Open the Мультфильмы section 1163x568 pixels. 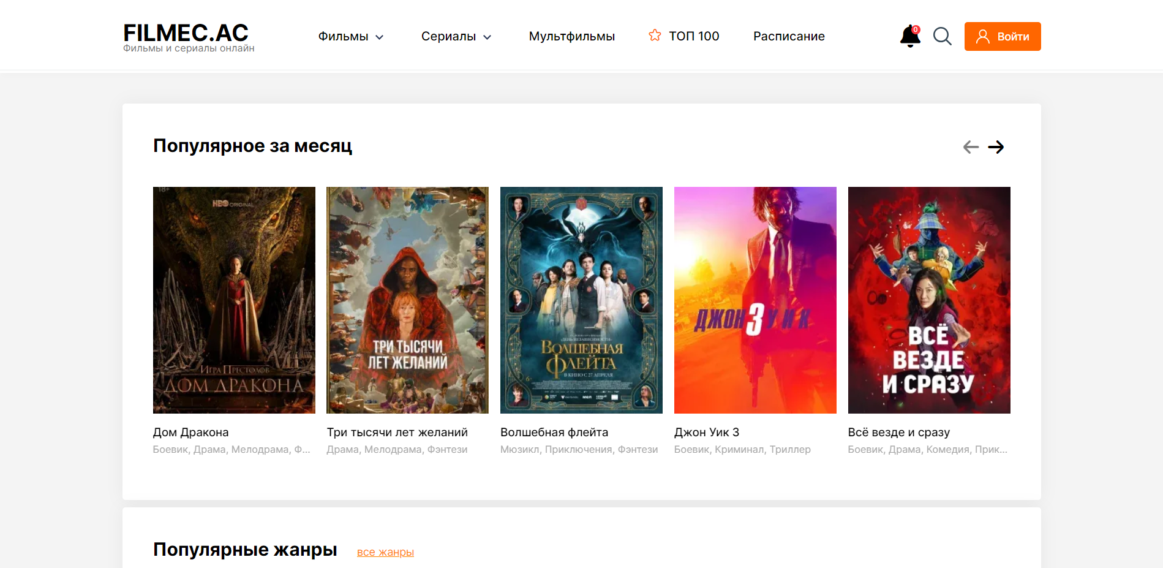pyautogui.click(x=571, y=36)
